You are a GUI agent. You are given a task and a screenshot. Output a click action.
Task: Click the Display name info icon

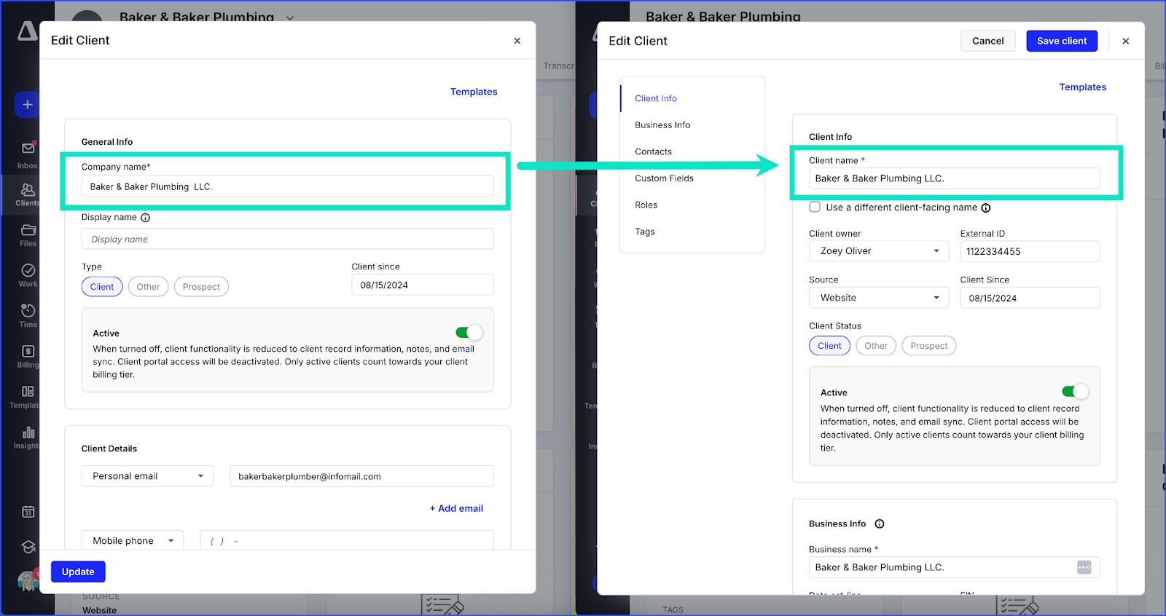145,218
